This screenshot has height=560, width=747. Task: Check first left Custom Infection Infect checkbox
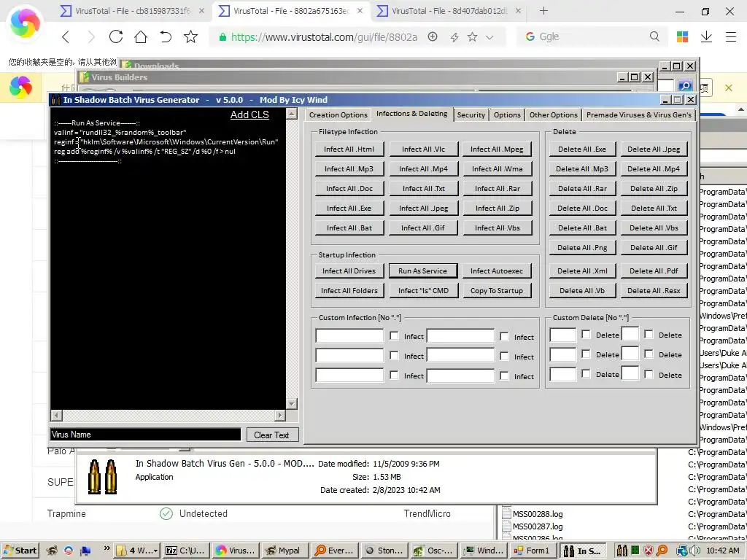pos(394,335)
